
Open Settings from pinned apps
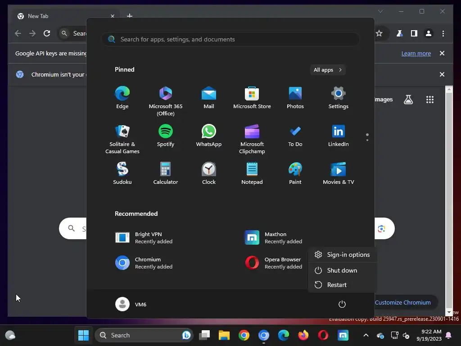tap(339, 98)
